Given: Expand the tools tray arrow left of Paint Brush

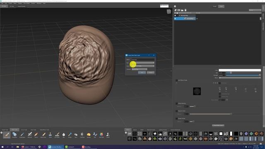Looking at the screenshot, I should point(1,132).
